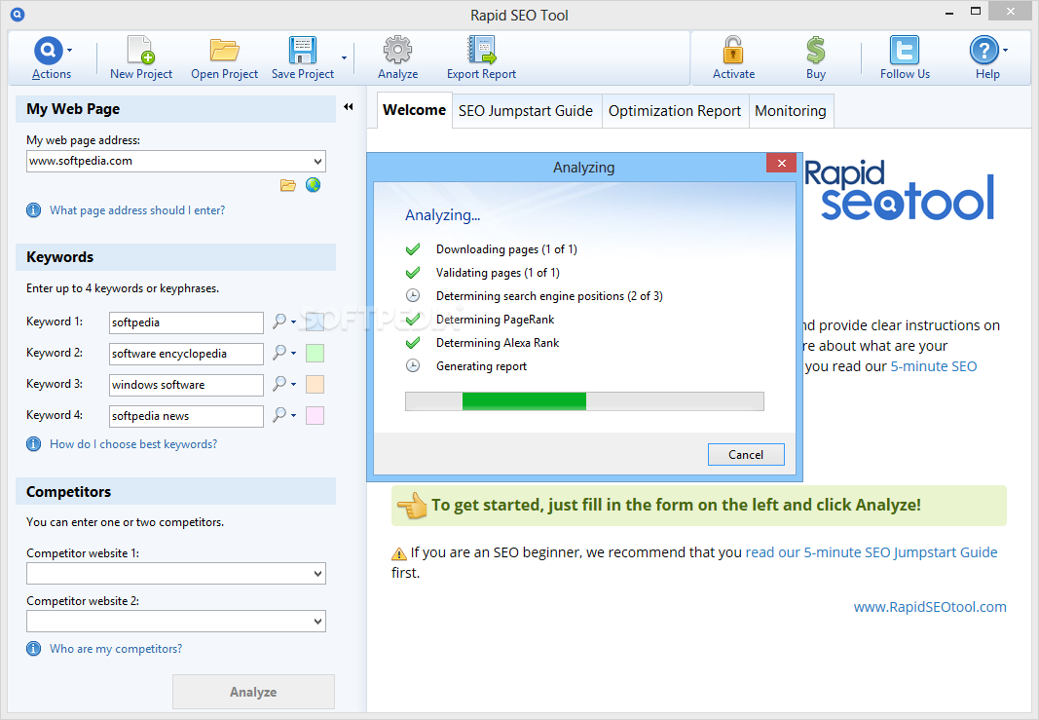Viewport: 1039px width, 720px height.
Task: Expand the Actions dropdown arrow
Action: pyautogui.click(x=69, y=50)
